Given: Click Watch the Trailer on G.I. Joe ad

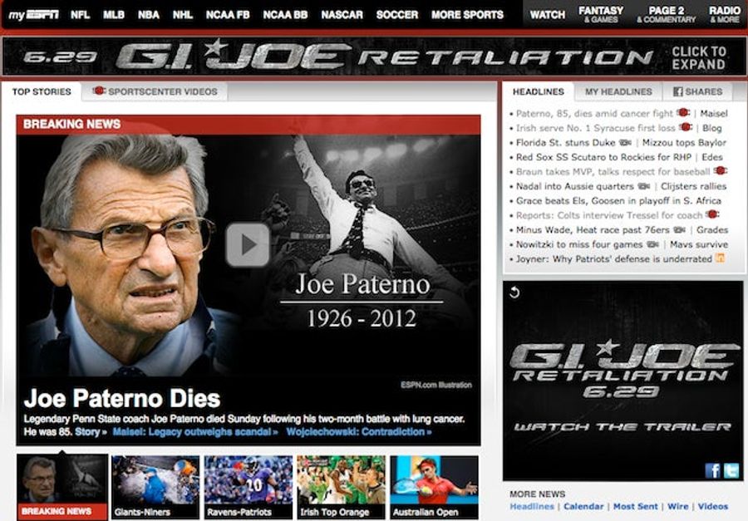Looking at the screenshot, I should [623, 427].
